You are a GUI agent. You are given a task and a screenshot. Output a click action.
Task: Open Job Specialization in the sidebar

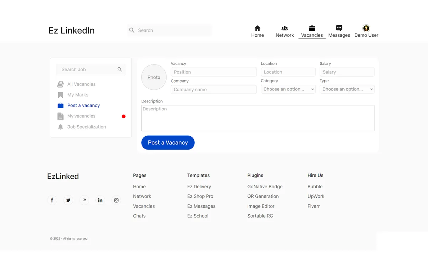pyautogui.click(x=87, y=127)
